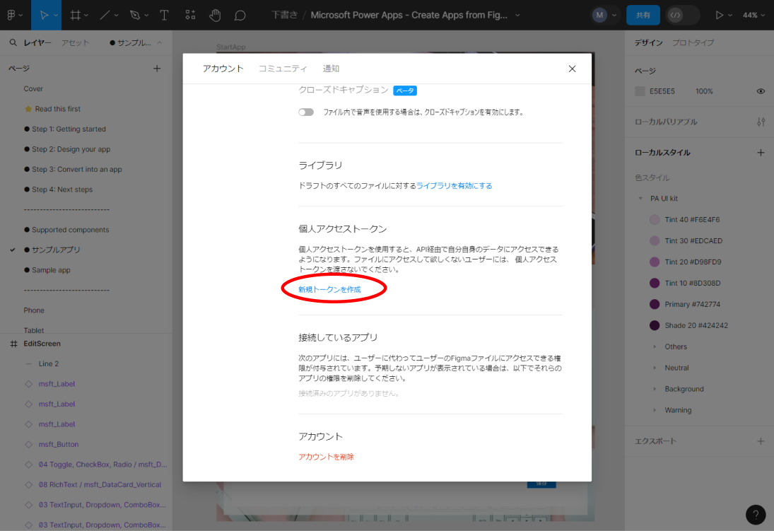Open the デザイン tab
774x531 pixels.
[649, 42]
